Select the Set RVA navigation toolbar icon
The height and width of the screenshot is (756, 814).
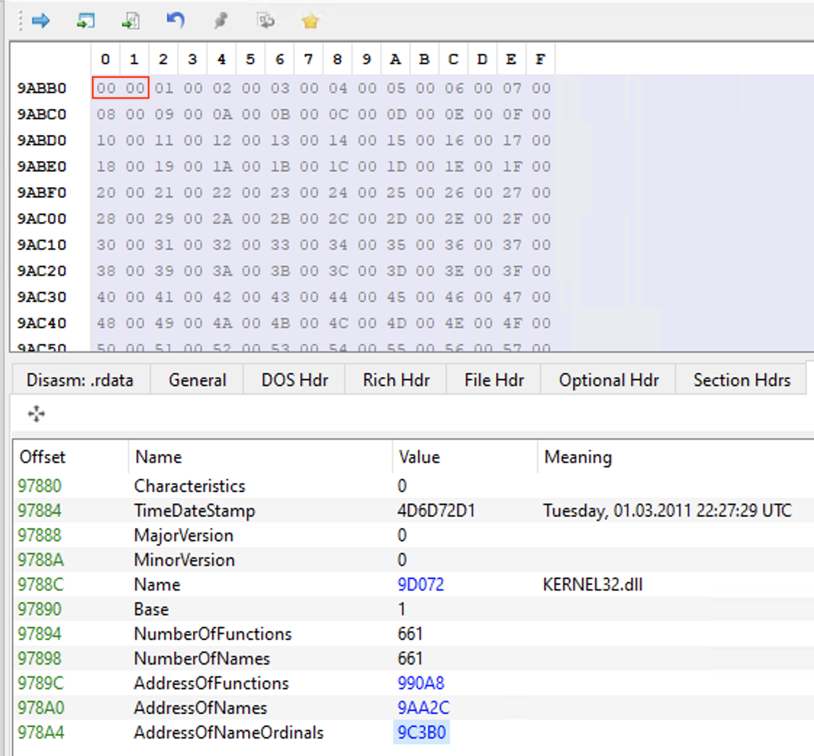[x=86, y=21]
